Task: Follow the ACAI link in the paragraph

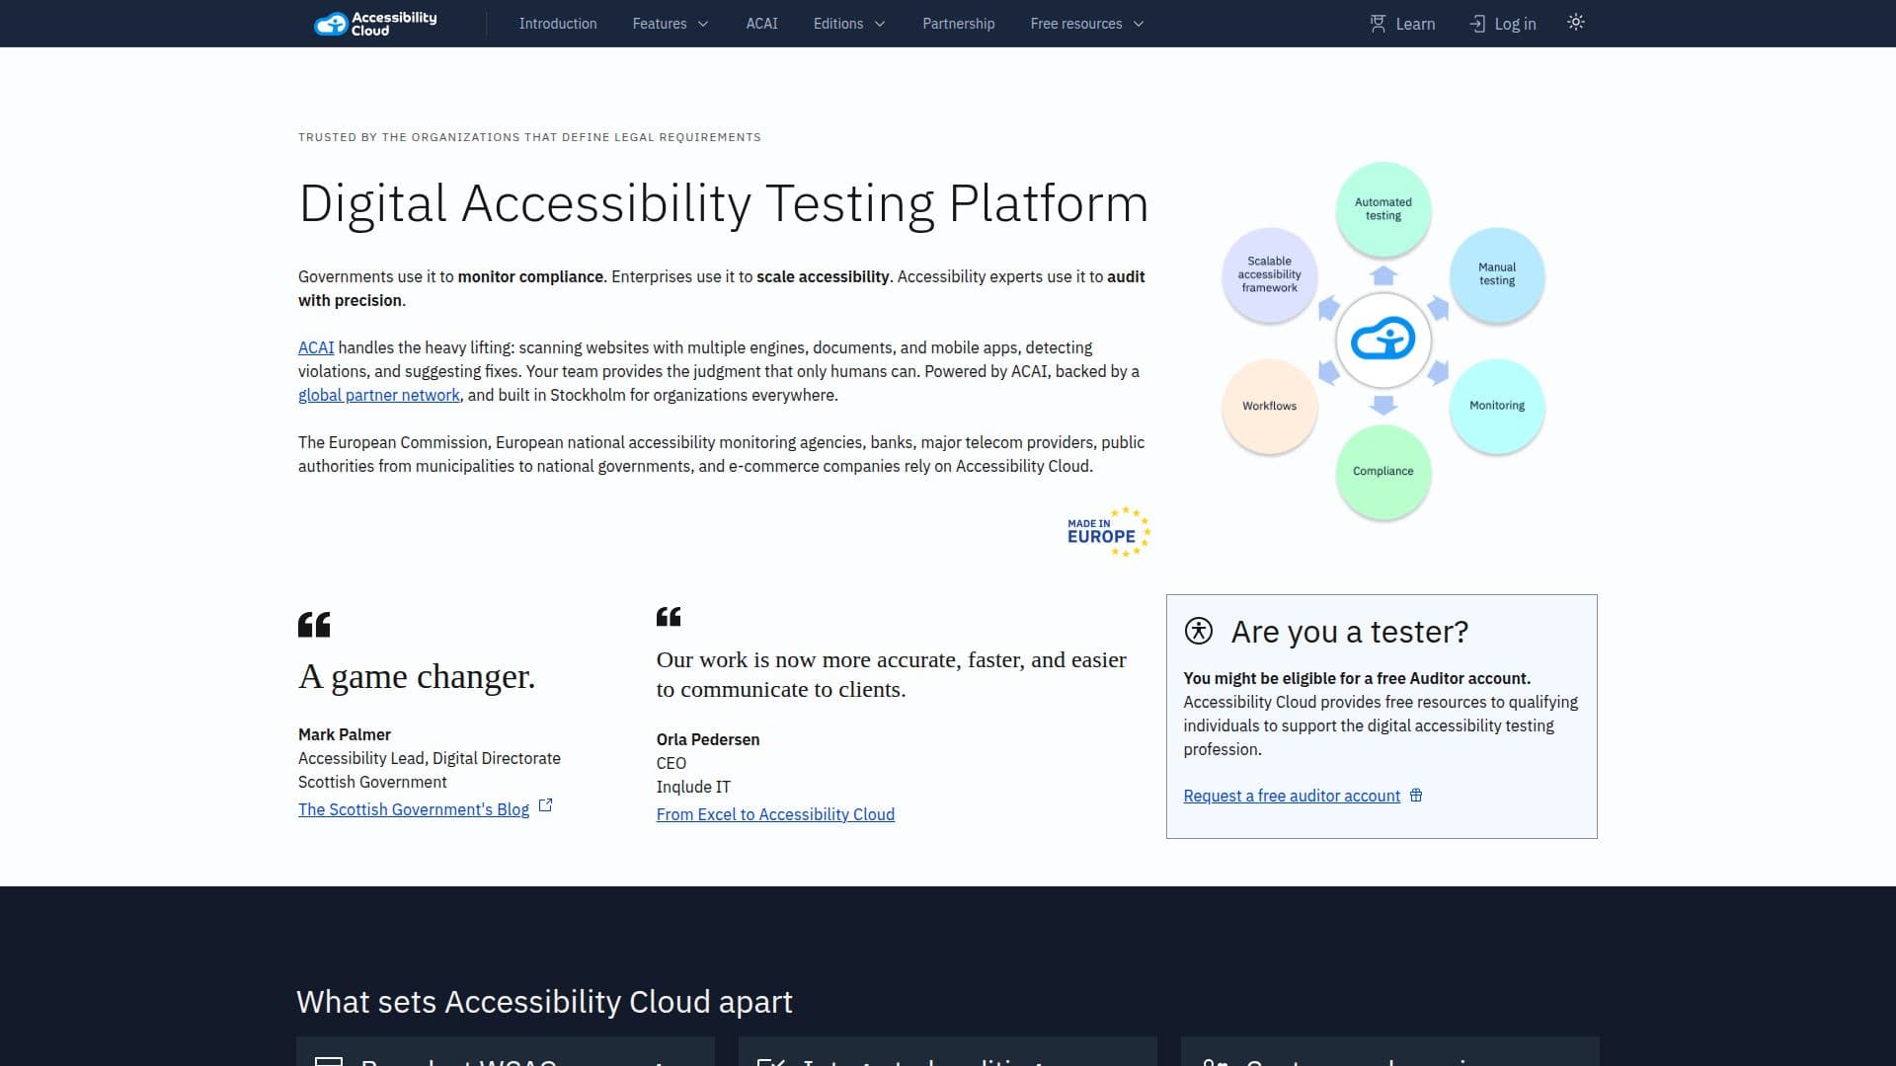Action: (x=316, y=347)
